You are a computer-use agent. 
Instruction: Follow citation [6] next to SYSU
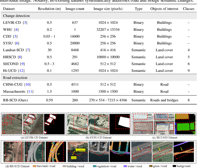(x=17, y=43)
